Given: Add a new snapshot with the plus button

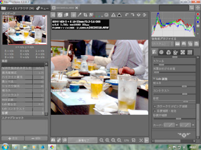Looking at the screenshot, I should pos(13,138).
